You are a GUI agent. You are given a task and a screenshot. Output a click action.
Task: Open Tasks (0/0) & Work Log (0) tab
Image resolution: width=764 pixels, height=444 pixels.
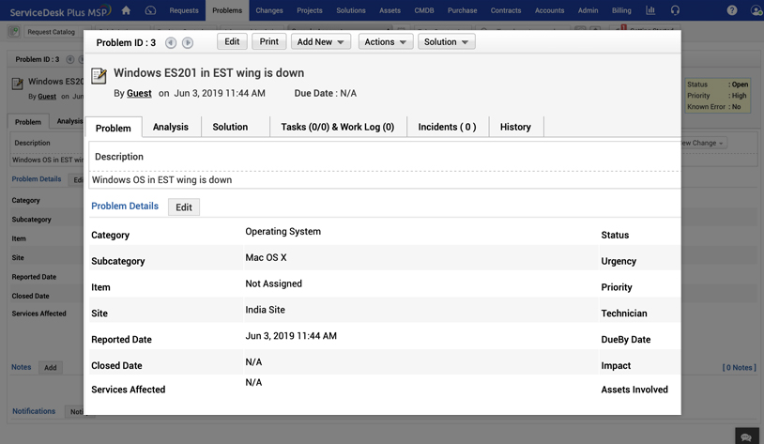pyautogui.click(x=338, y=127)
